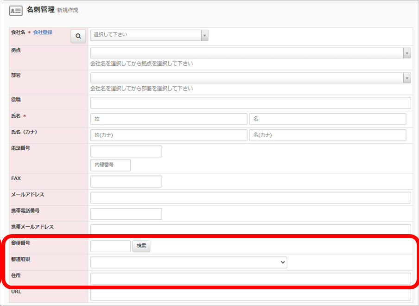Click the 郵便番号 postal code field
Image resolution: width=419 pixels, height=306 pixels.
(110, 246)
